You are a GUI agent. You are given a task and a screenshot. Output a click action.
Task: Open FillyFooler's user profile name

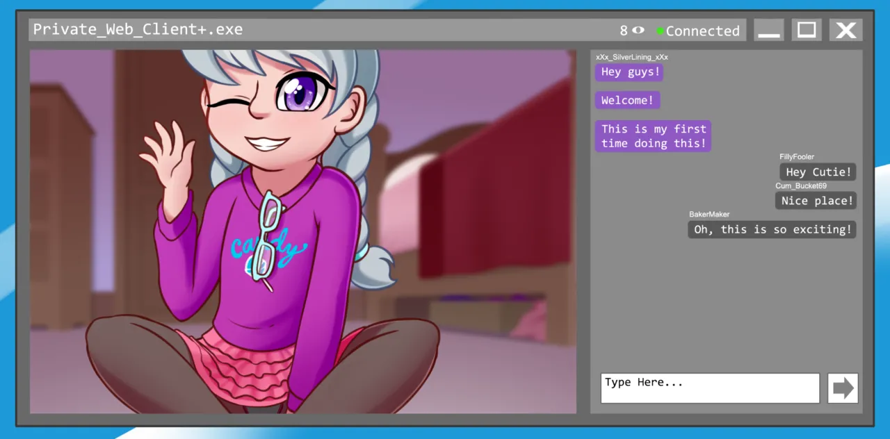(x=797, y=157)
